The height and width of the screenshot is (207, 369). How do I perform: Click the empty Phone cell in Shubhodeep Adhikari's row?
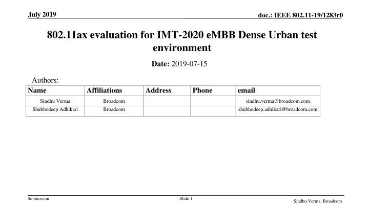213,111
